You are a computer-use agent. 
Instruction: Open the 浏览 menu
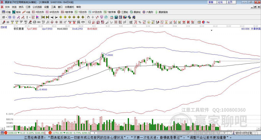(x=14, y=7)
